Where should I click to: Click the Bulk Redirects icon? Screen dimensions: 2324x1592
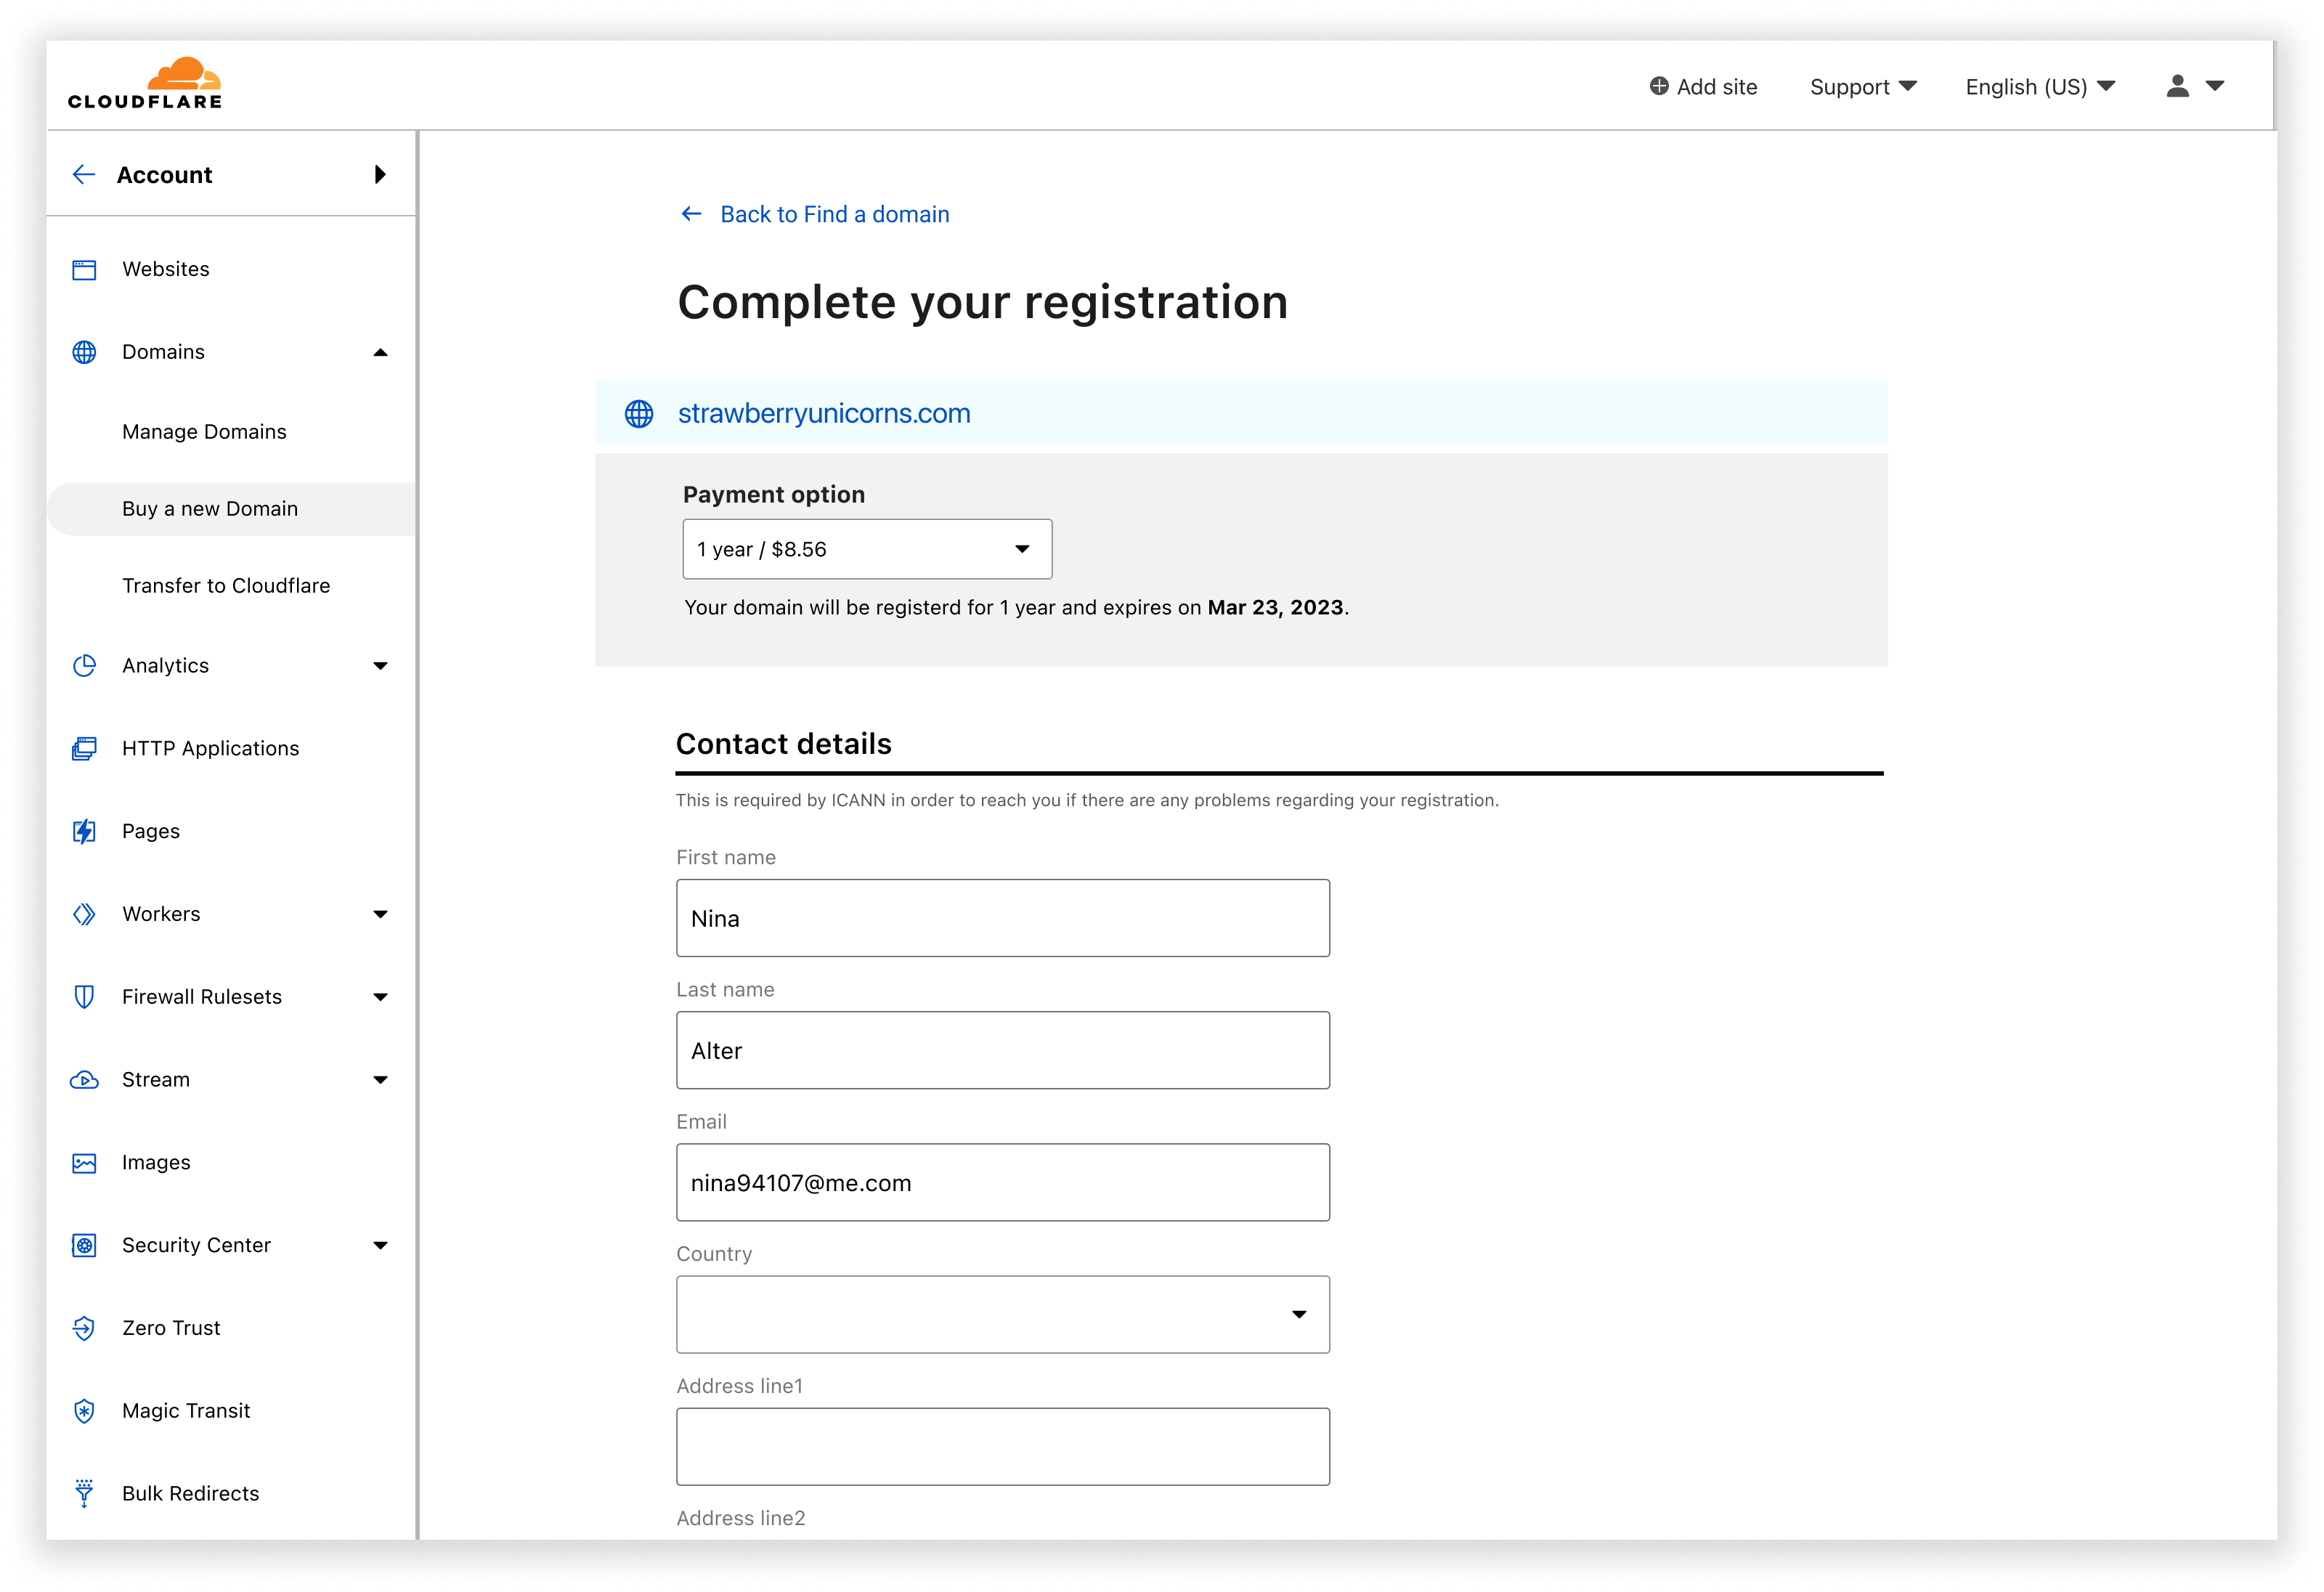(84, 1493)
